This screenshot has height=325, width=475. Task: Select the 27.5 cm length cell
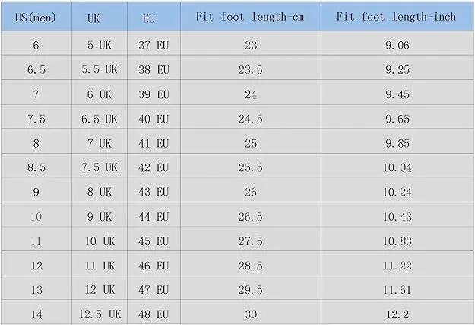251,241
